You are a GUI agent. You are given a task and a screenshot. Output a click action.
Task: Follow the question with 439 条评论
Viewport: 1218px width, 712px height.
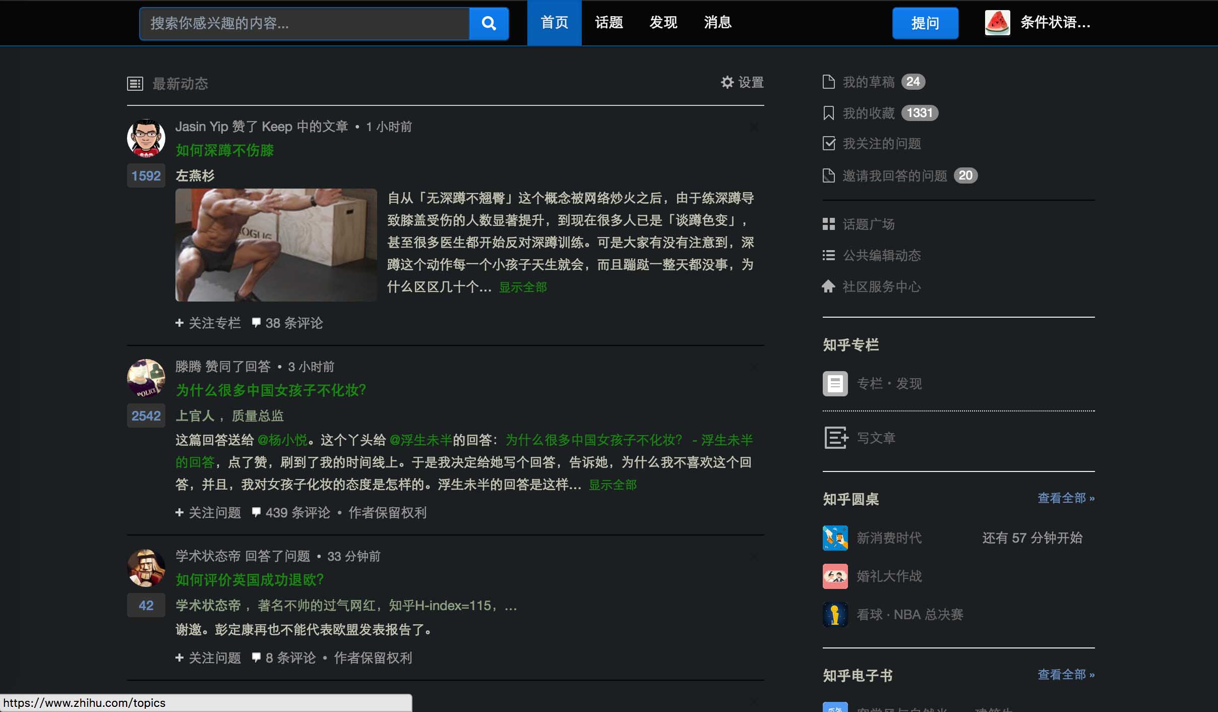click(x=208, y=512)
